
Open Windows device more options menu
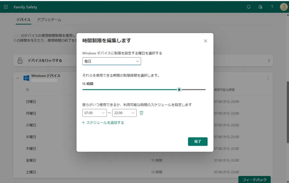[268, 78]
